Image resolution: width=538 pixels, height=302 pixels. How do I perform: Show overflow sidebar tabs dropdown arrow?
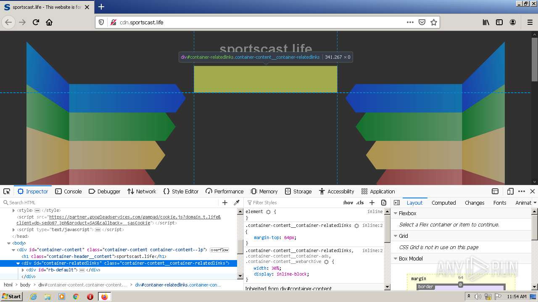535,203
